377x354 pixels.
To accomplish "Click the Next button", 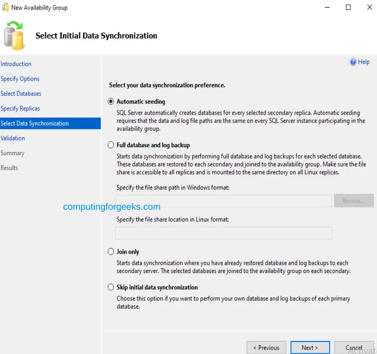I will click(x=310, y=348).
